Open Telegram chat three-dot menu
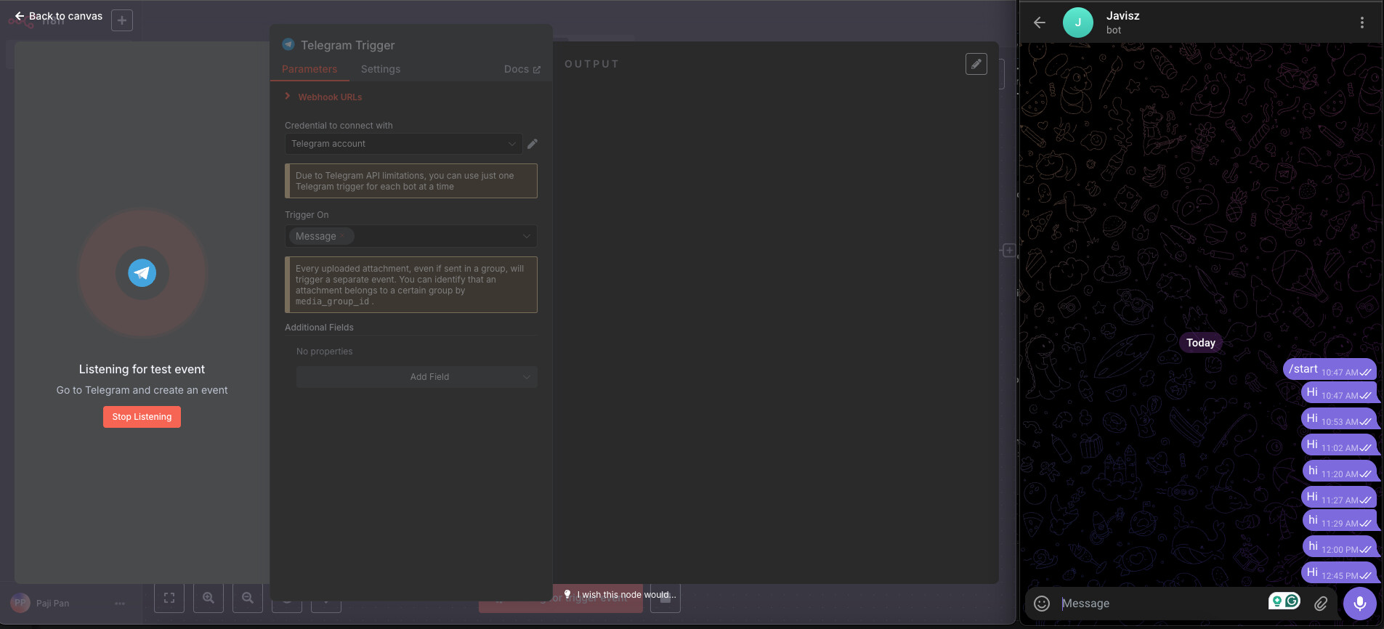 pos(1361,23)
